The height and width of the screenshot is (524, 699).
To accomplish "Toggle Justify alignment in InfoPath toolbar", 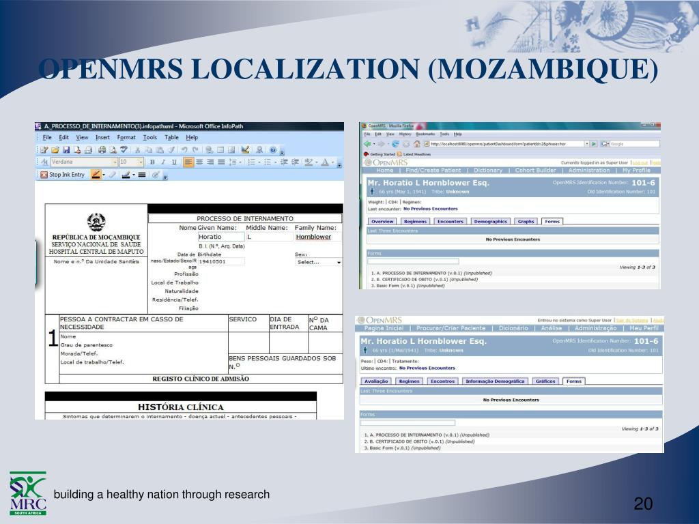I will (x=221, y=162).
